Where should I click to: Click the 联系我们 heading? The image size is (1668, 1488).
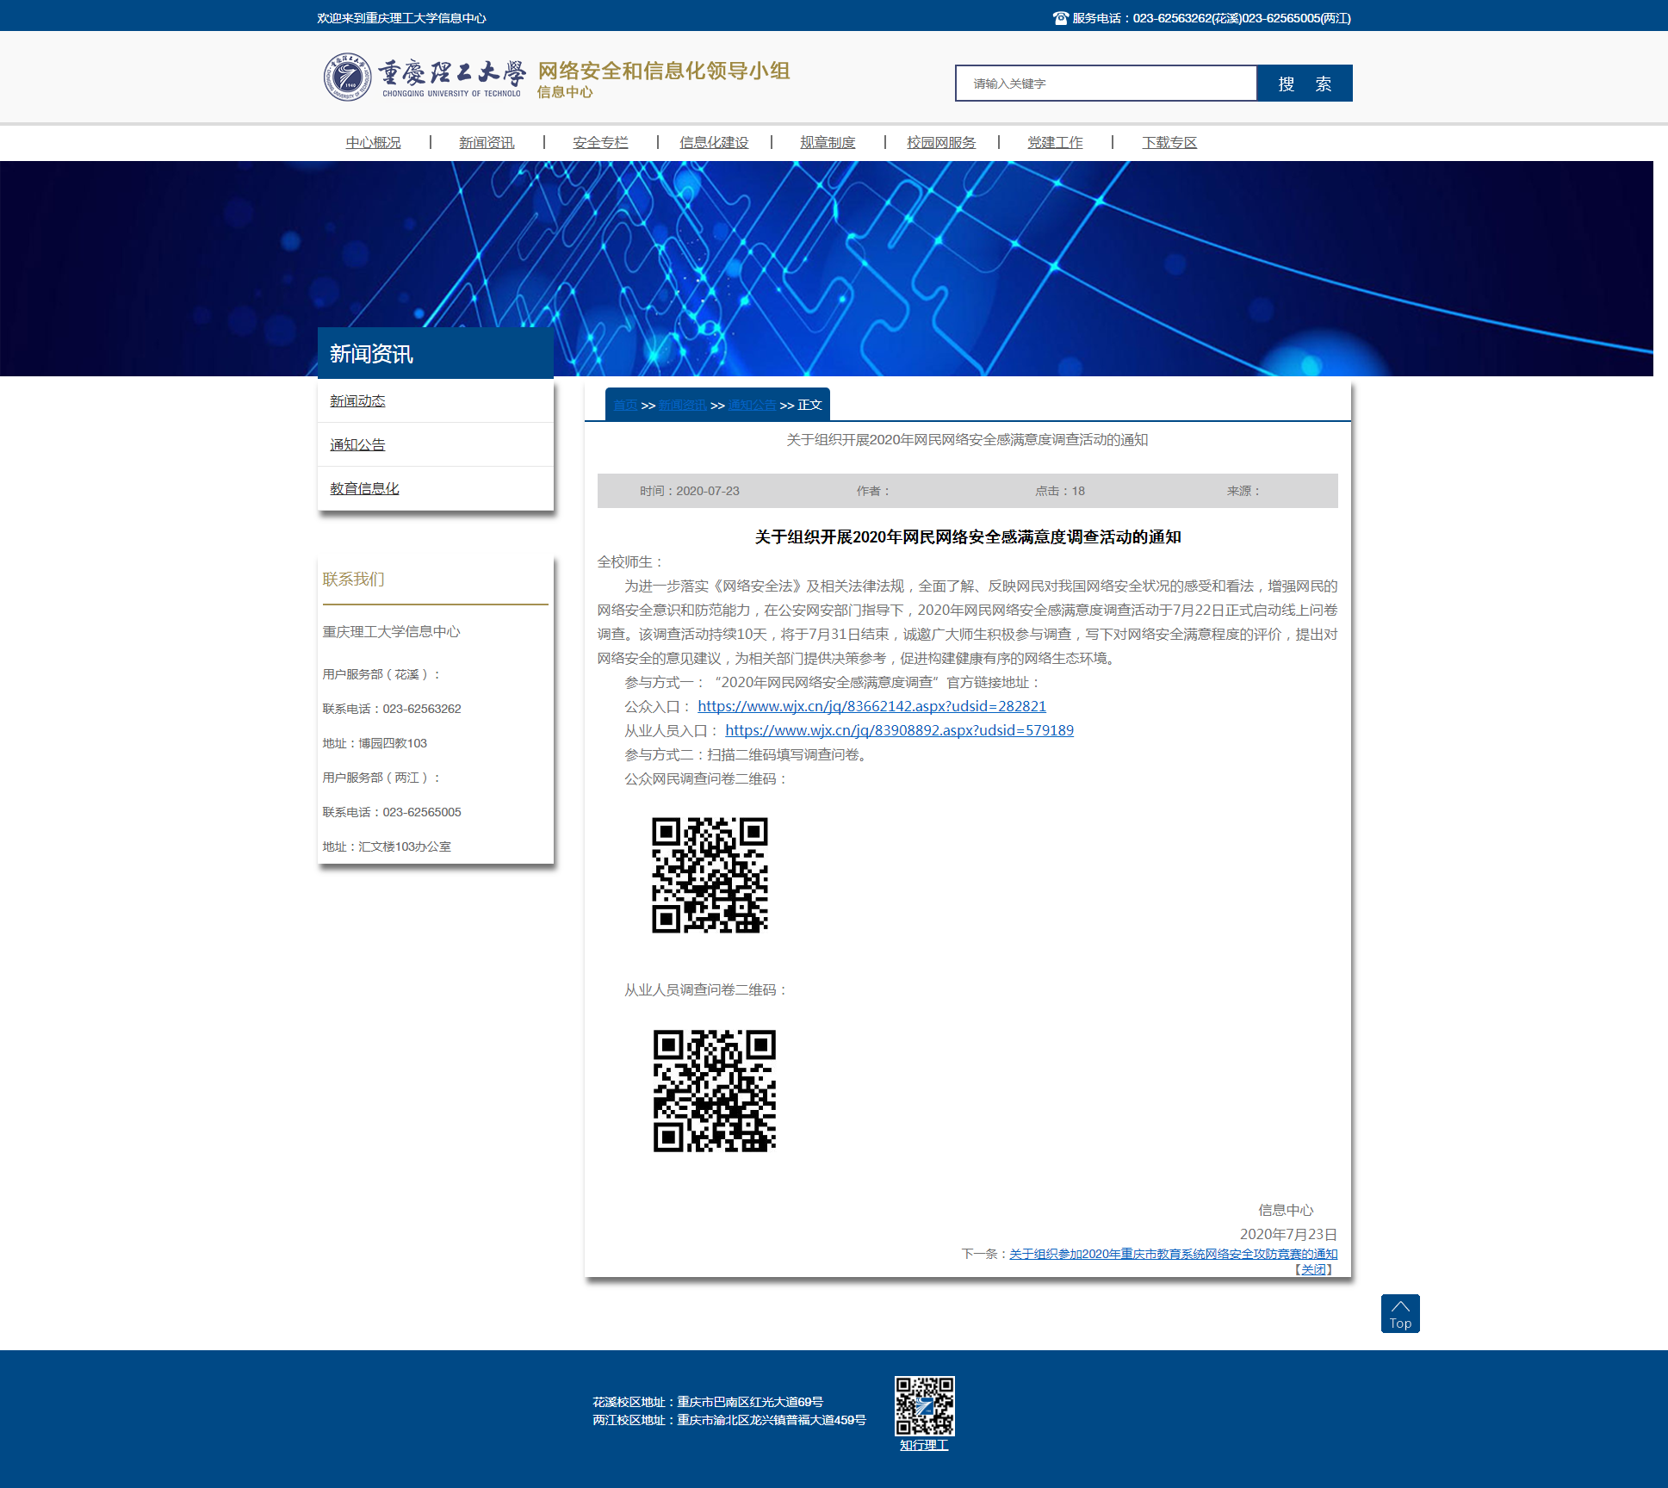point(353,579)
